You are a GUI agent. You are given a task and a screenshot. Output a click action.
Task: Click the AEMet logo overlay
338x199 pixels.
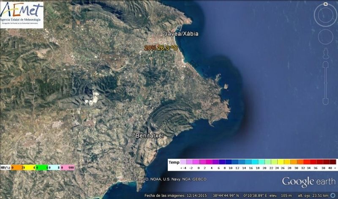coord(22,15)
